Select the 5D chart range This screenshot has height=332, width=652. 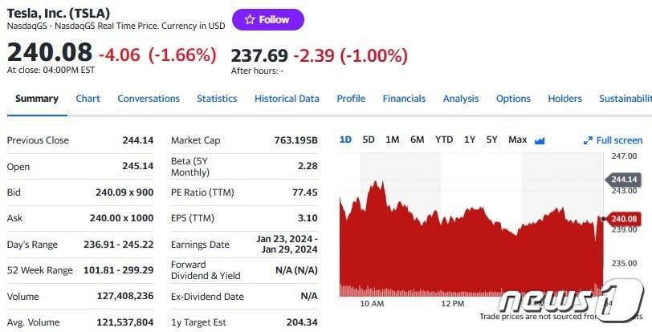point(369,140)
